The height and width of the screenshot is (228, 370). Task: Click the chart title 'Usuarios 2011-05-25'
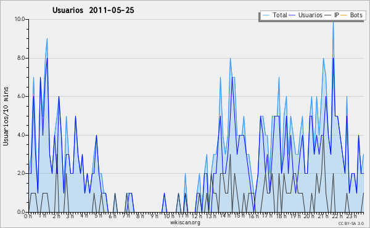(x=93, y=10)
